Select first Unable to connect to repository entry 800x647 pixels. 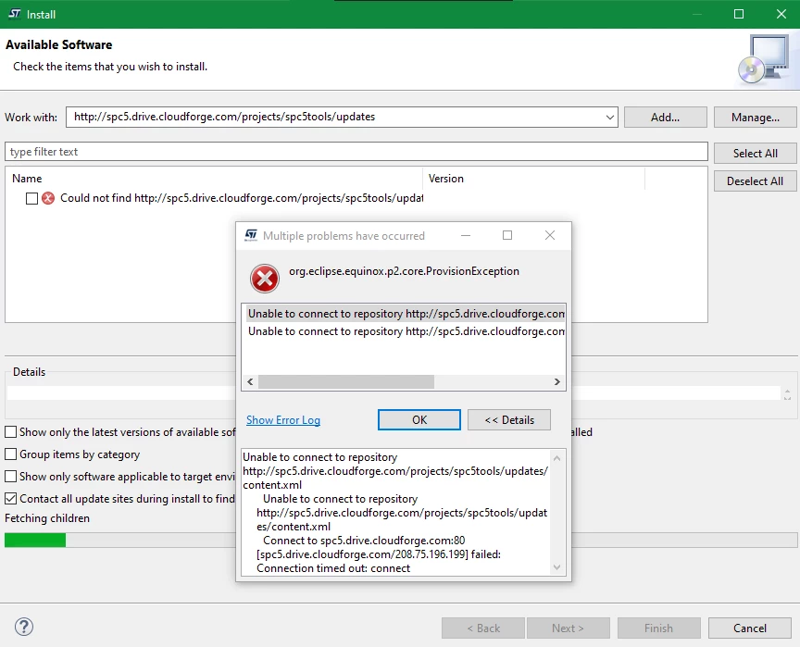406,314
